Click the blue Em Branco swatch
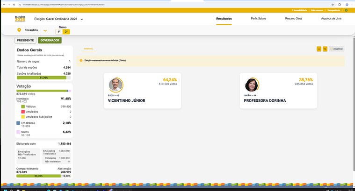The height and width of the screenshot is (191, 355). [x=18, y=123]
